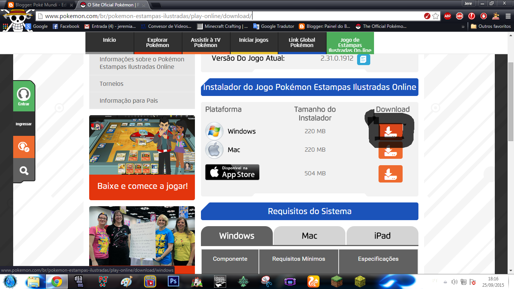Open the Entrada (4) Gmail bookmark

(109, 26)
